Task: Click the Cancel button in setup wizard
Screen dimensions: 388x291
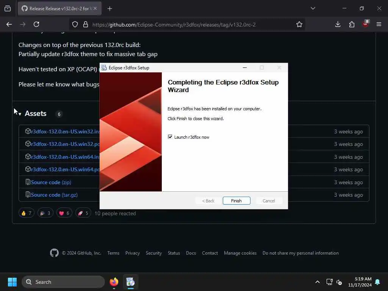Action: (x=269, y=201)
